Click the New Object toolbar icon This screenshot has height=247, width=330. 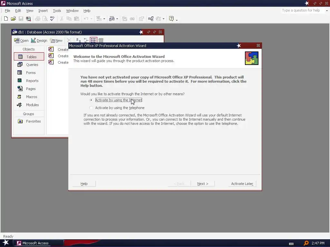tap(158, 19)
